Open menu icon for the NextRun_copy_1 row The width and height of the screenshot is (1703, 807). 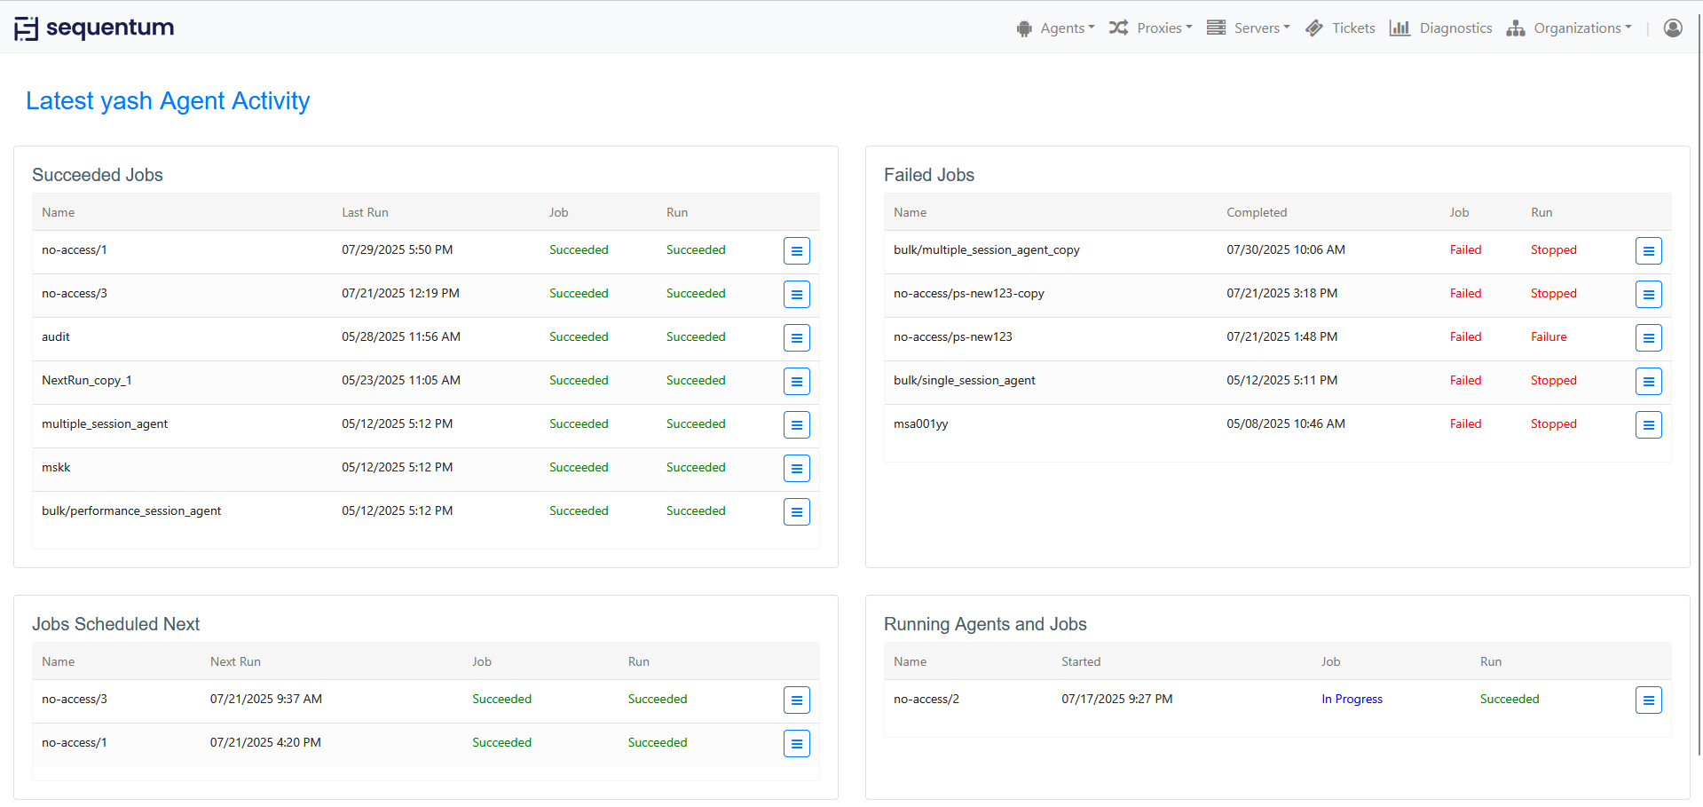796,382
